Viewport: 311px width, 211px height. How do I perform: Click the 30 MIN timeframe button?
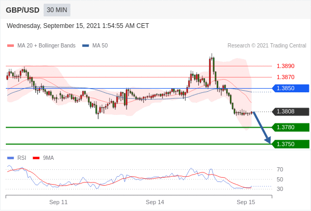click(57, 10)
